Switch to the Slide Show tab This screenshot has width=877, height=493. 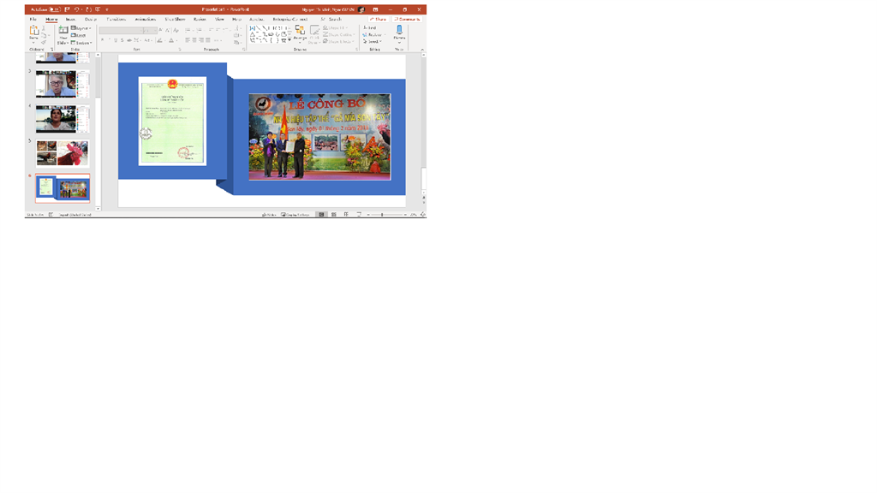click(175, 19)
